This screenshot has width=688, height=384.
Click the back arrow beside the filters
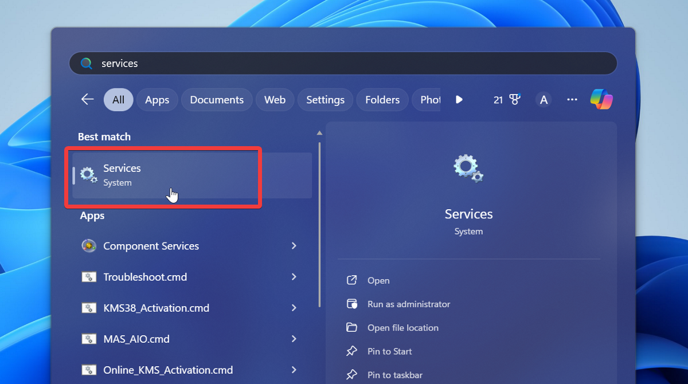87,99
